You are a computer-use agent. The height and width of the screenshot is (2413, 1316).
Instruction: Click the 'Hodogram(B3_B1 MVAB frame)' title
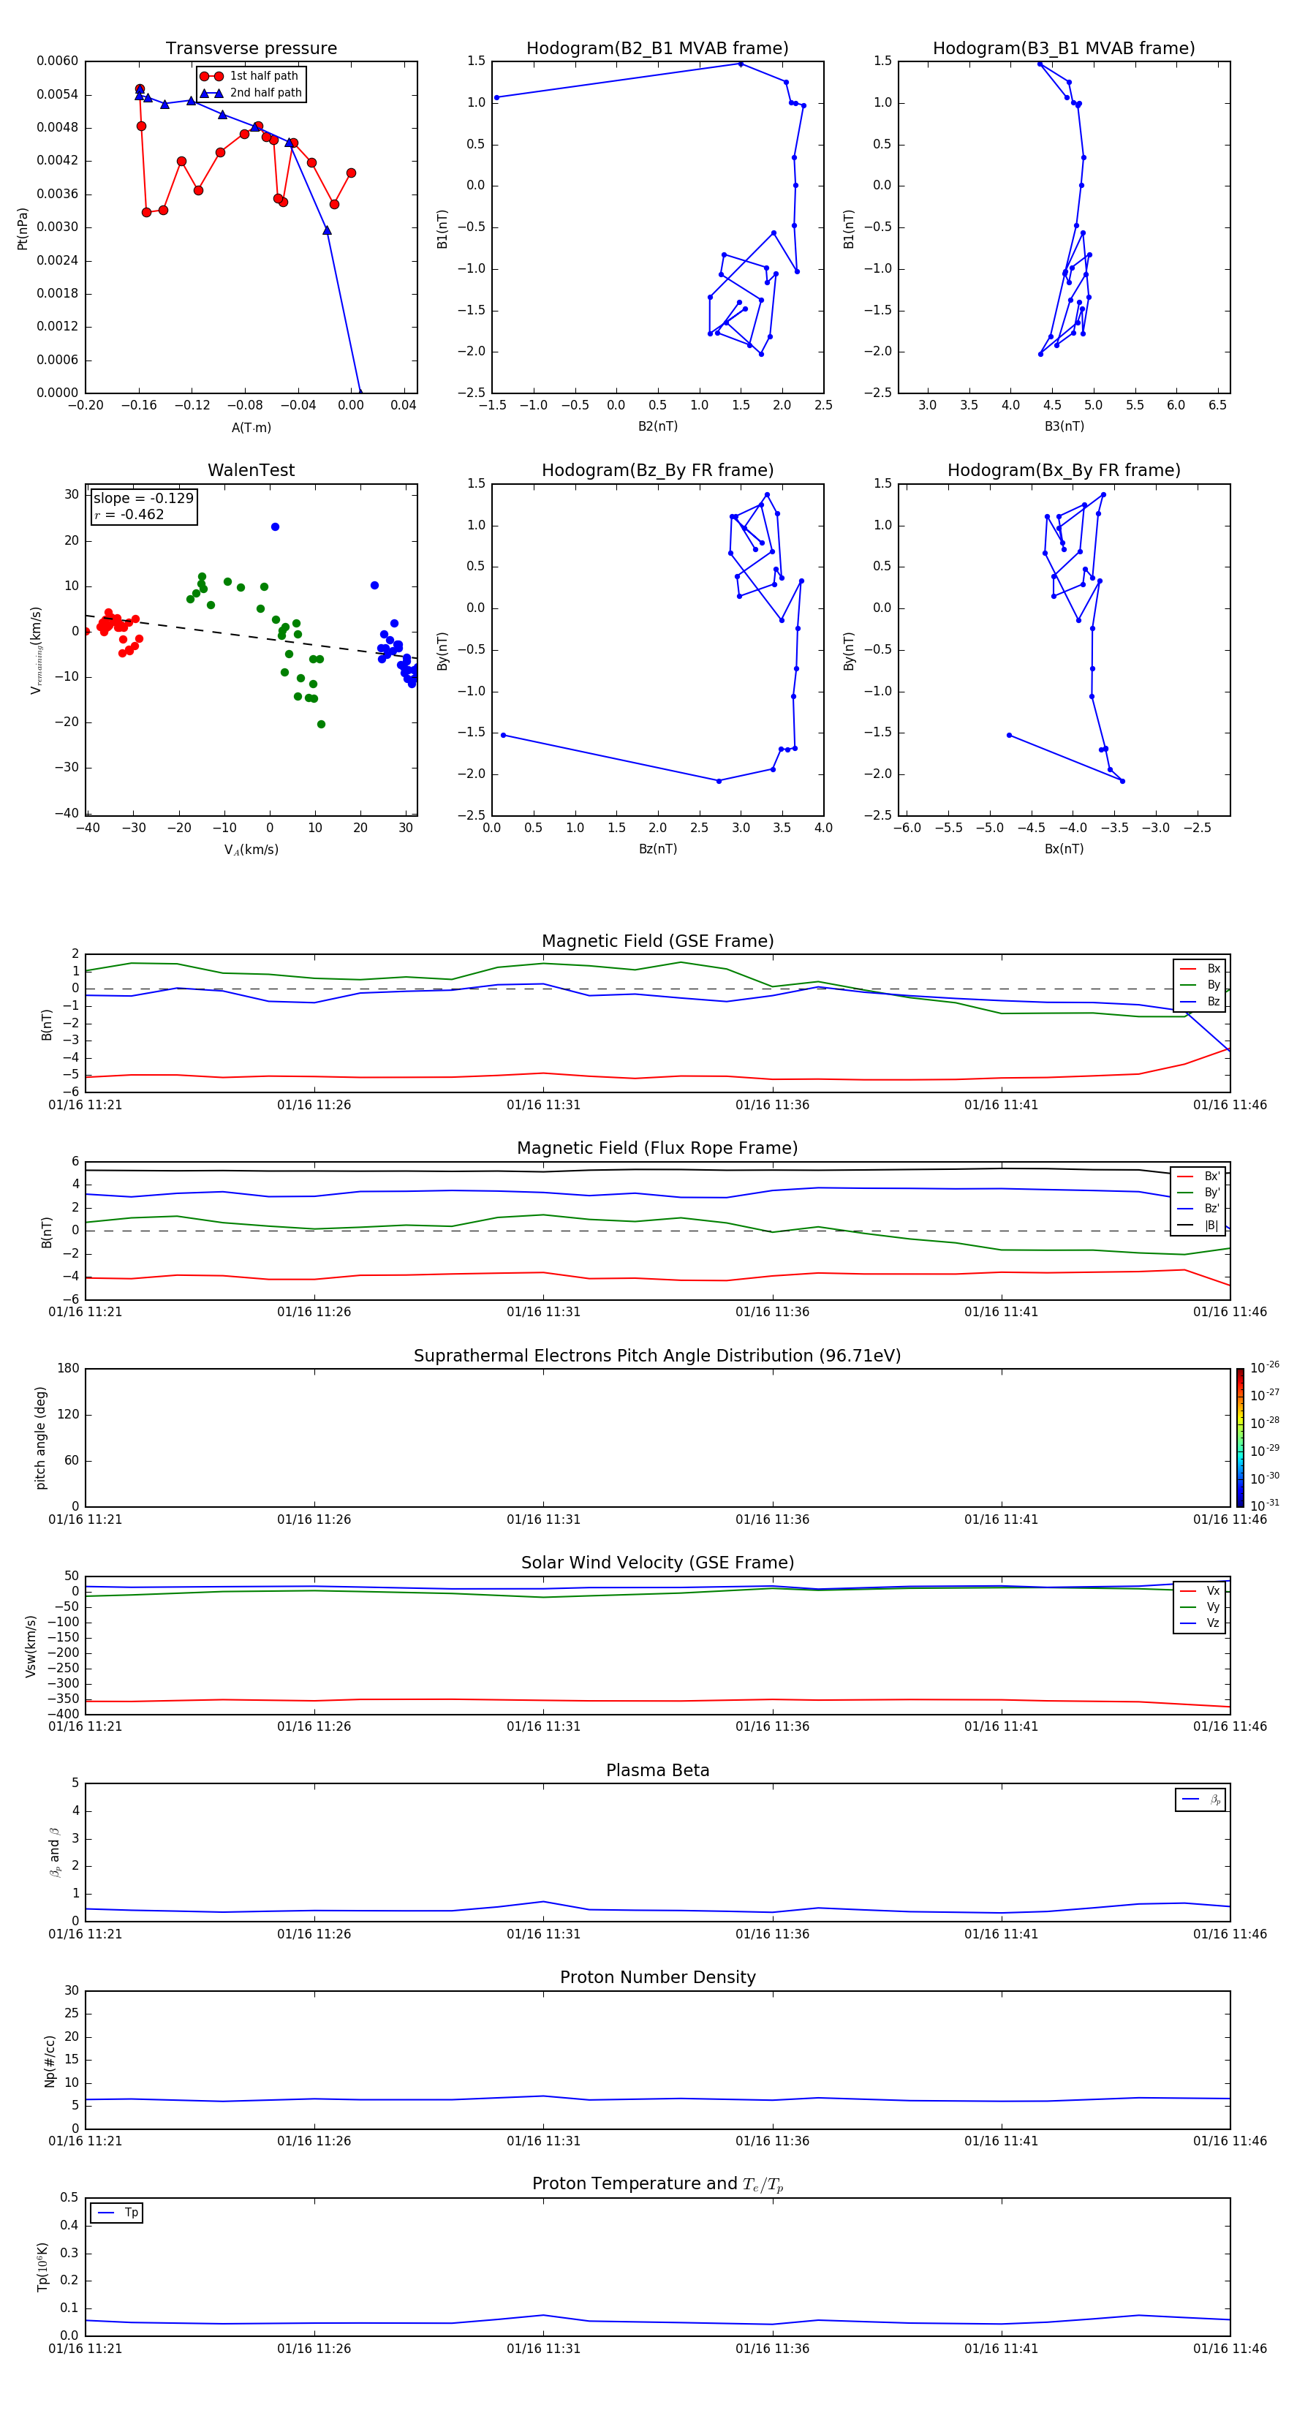[1064, 49]
